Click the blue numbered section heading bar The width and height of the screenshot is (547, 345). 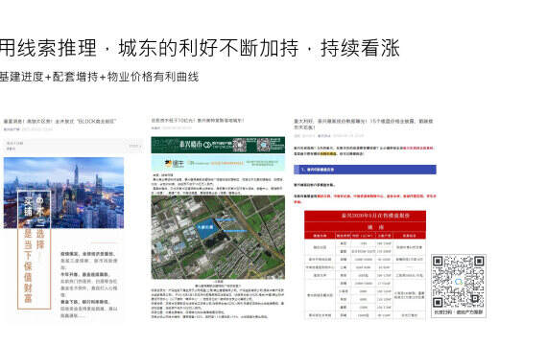pyautogui.click(x=365, y=170)
